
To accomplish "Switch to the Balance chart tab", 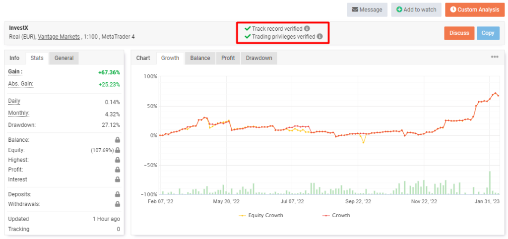I will [200, 58].
